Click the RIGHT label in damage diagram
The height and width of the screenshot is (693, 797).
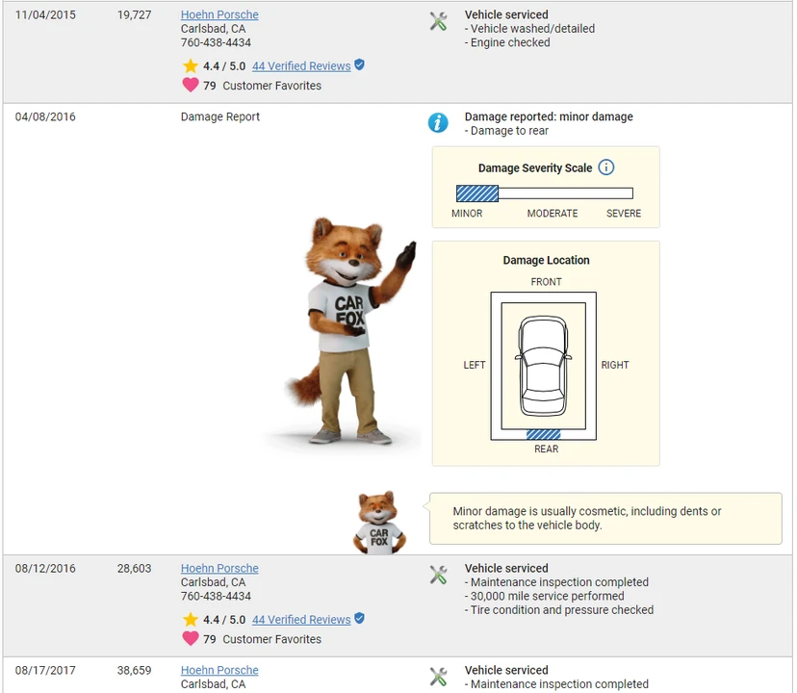[x=615, y=365]
